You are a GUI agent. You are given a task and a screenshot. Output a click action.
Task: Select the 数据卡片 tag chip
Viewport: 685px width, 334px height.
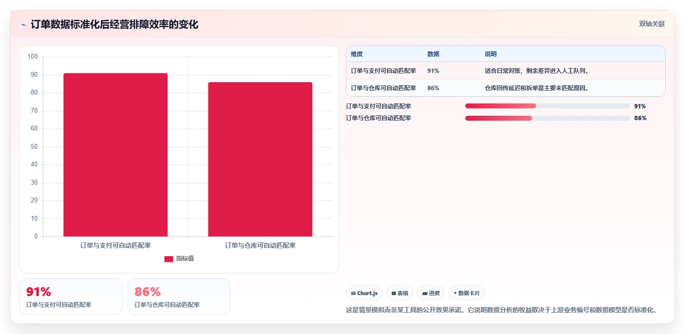coord(467,293)
